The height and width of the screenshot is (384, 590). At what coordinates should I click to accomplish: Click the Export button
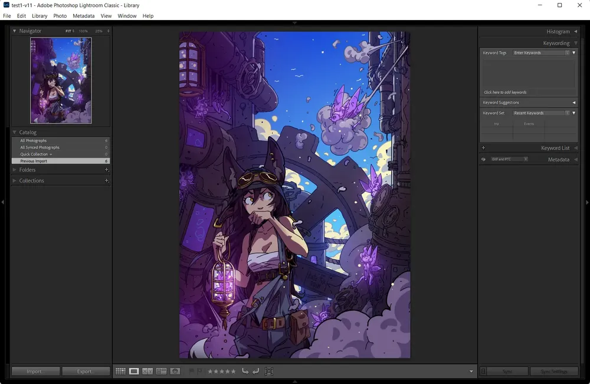(86, 372)
